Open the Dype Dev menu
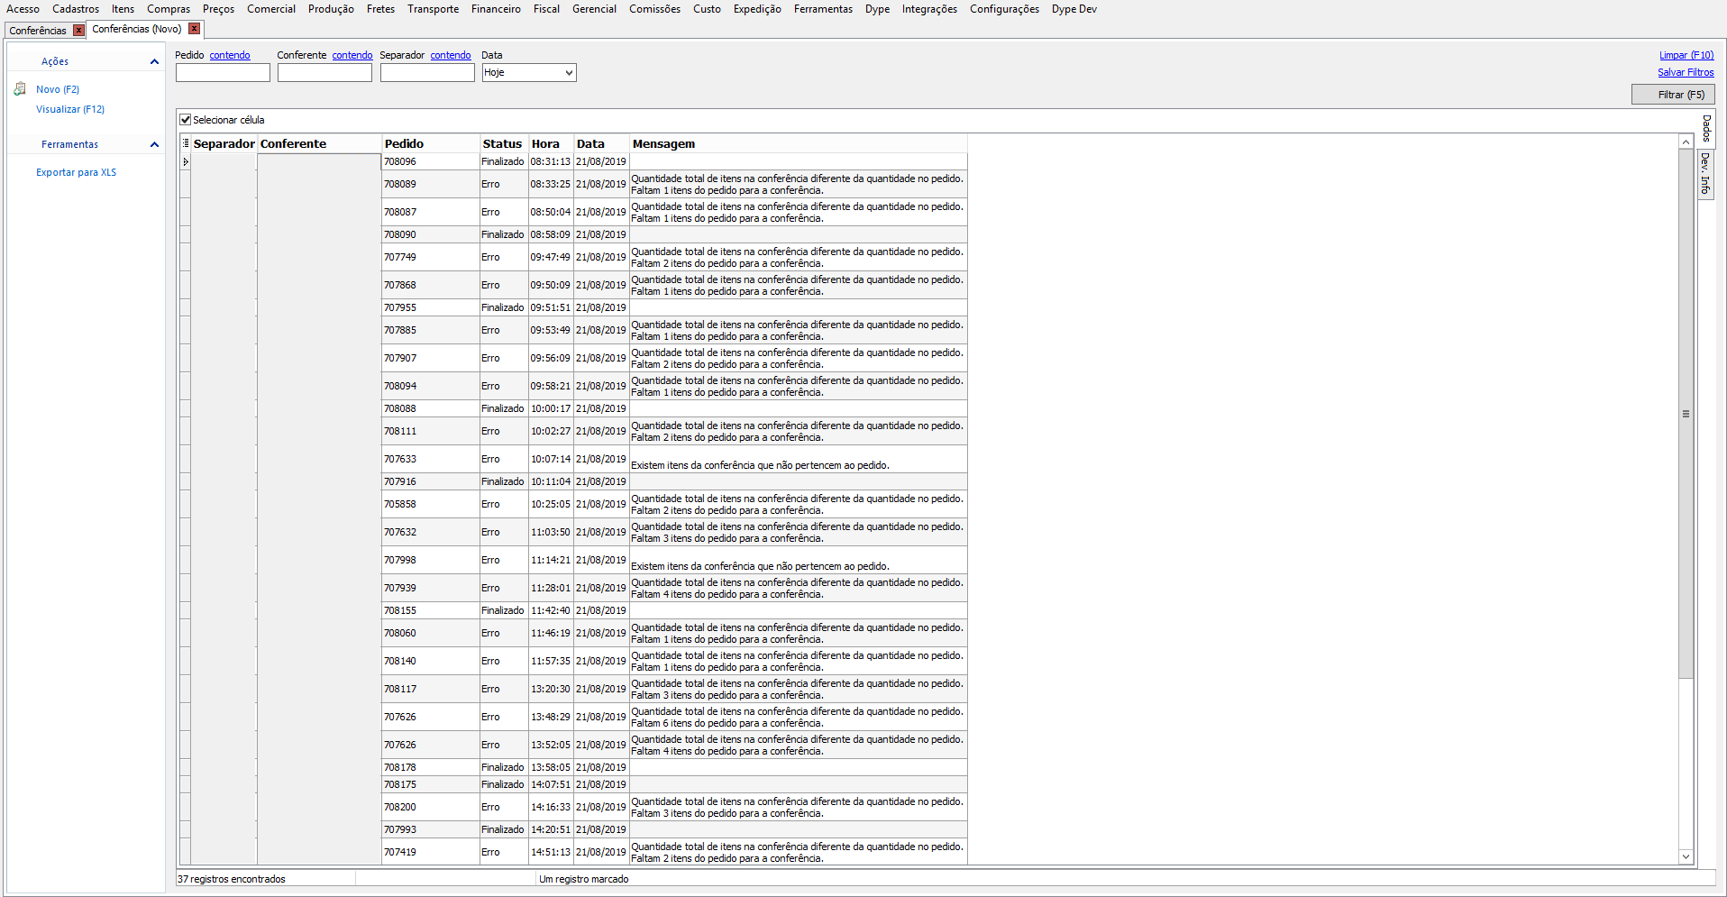The image size is (1727, 897). 1074,9
